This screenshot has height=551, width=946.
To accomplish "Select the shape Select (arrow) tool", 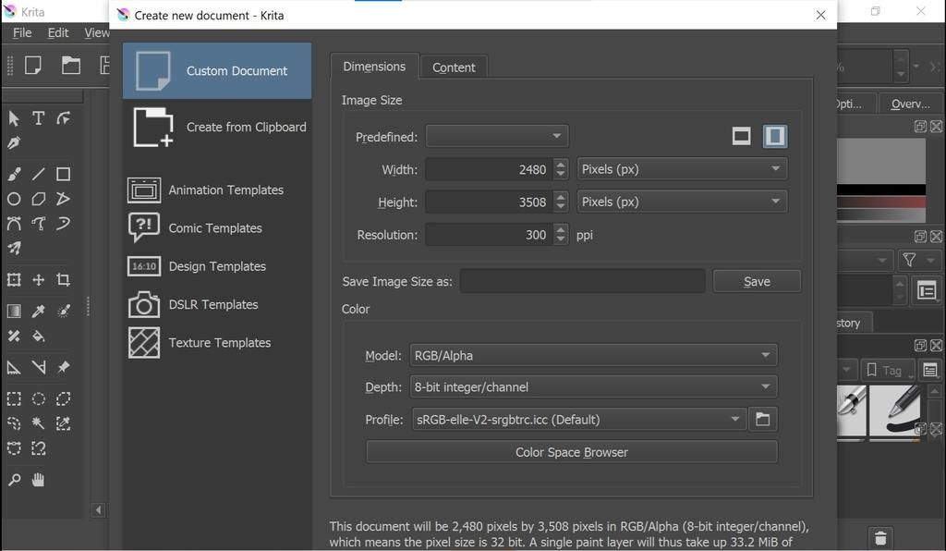I will pyautogui.click(x=14, y=118).
